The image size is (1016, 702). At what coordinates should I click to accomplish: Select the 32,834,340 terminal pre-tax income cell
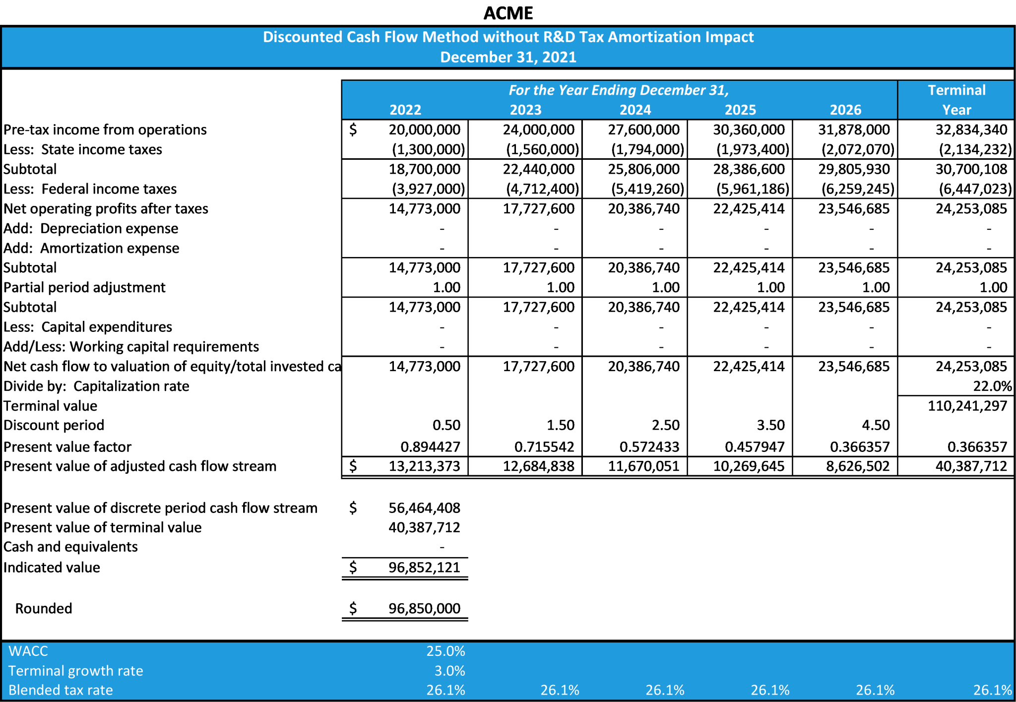click(971, 129)
